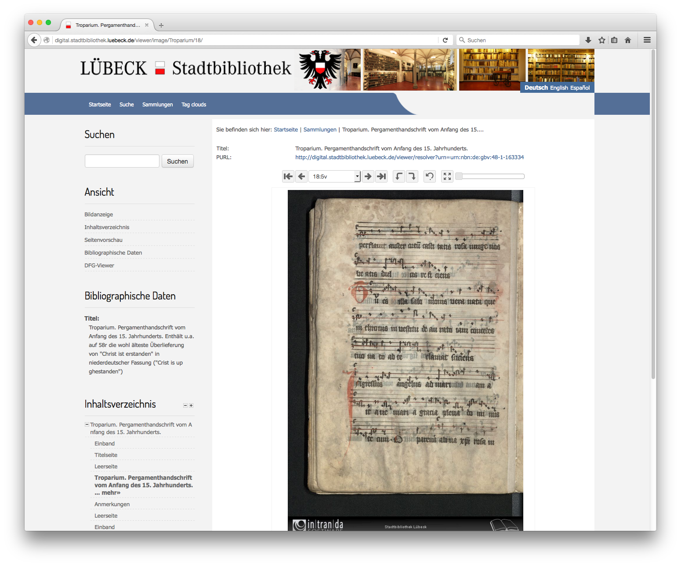Open fullscreen image view
681x566 pixels.
coord(447,176)
